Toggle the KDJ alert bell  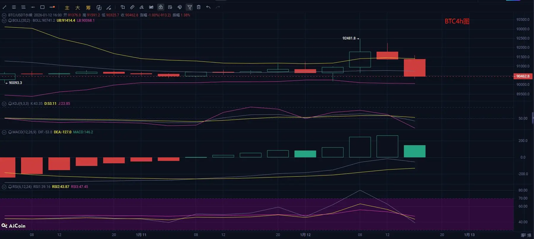click(x=10, y=104)
